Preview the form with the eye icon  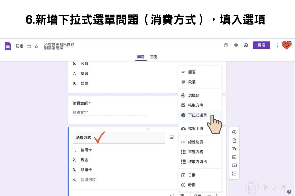point(236,45)
